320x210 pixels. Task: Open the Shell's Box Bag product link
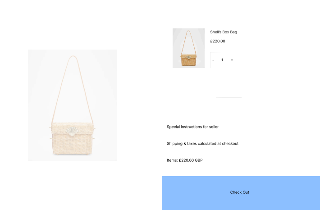[x=224, y=32]
